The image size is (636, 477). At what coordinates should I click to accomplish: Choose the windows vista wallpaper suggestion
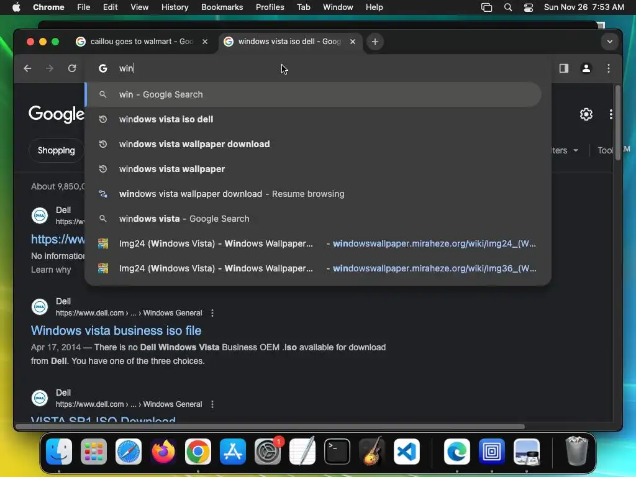[x=314, y=169]
